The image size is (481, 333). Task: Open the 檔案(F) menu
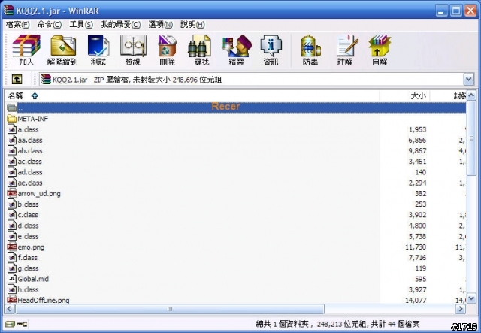click(x=18, y=25)
